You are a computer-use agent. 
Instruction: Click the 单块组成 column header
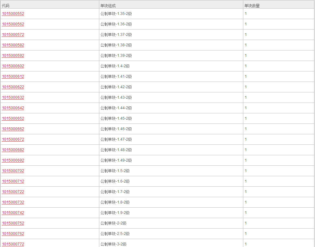(x=171, y=4)
